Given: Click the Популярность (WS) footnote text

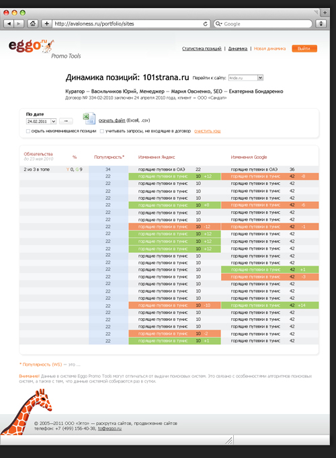Looking at the screenshot, I should pos(42,365).
